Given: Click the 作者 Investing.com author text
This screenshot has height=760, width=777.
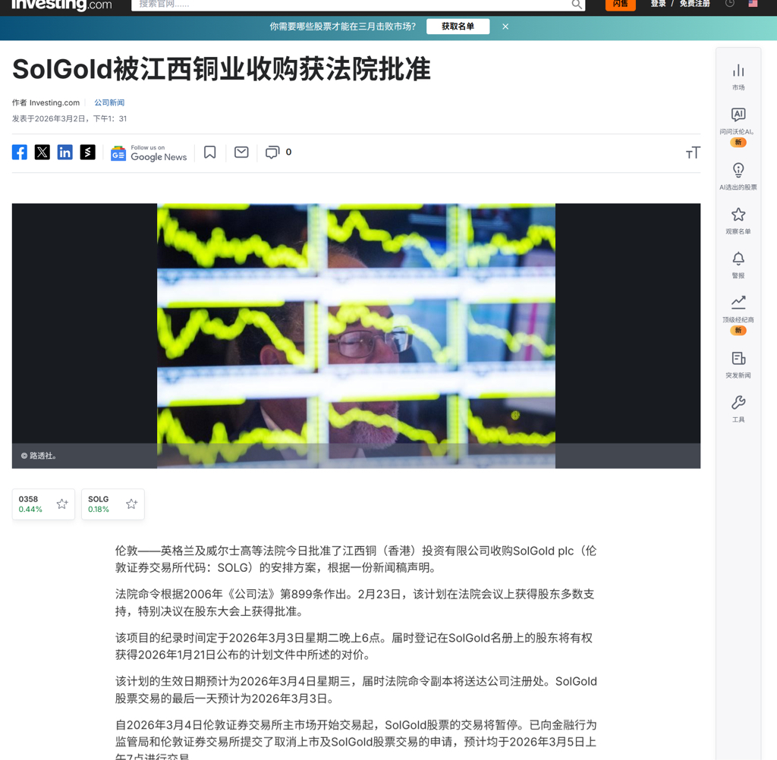Looking at the screenshot, I should (x=46, y=102).
